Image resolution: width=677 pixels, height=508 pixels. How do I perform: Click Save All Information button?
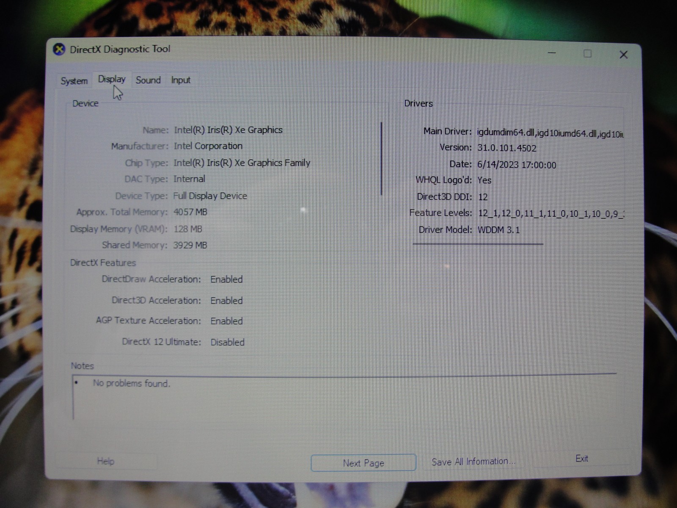coord(473,461)
